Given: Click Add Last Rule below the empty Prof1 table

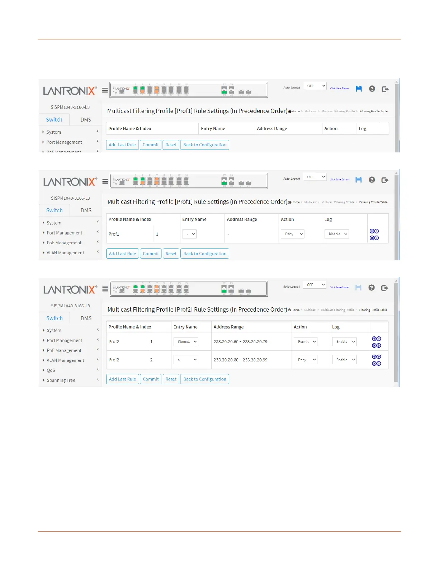Looking at the screenshot, I should pos(122,145).
